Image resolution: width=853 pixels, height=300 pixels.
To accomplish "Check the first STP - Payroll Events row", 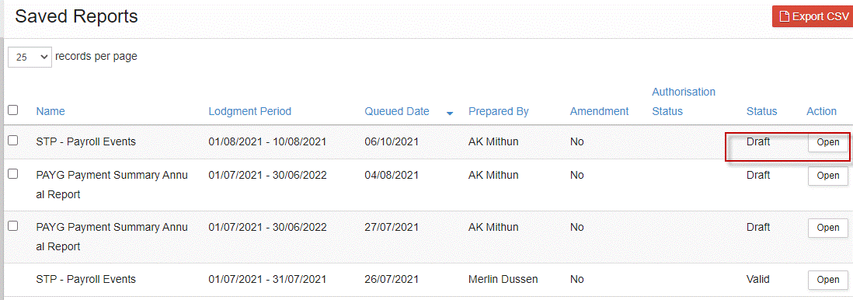I will [13, 141].
